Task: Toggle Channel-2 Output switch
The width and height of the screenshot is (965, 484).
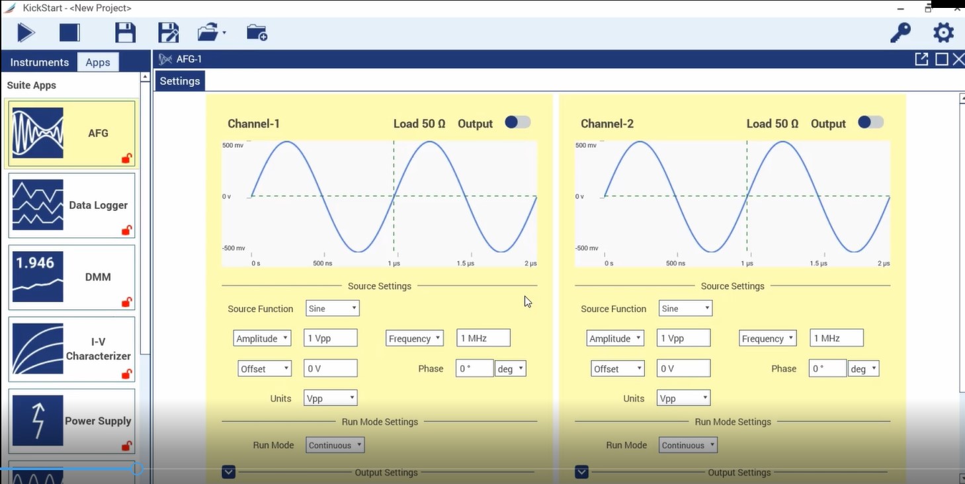Action: tap(870, 122)
